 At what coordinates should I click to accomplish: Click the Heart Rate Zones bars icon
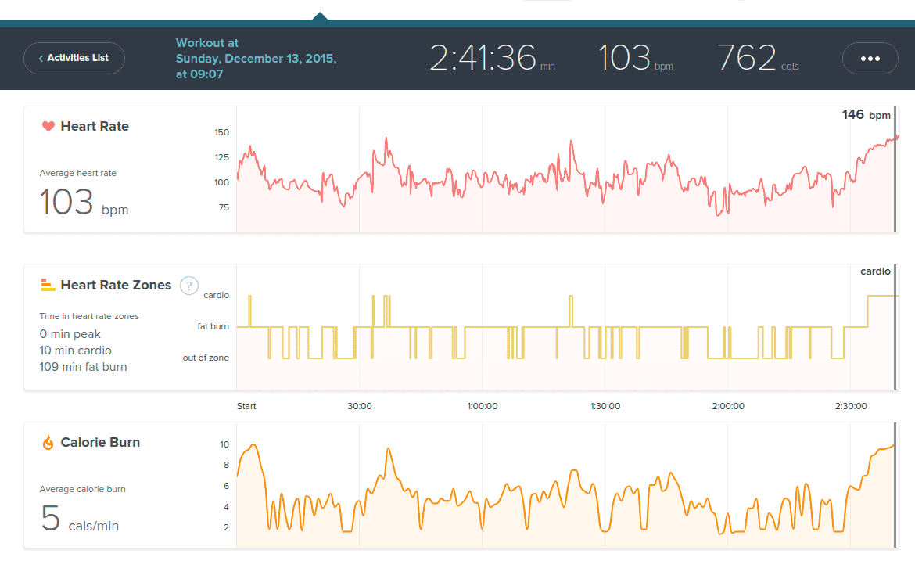pyautogui.click(x=48, y=285)
